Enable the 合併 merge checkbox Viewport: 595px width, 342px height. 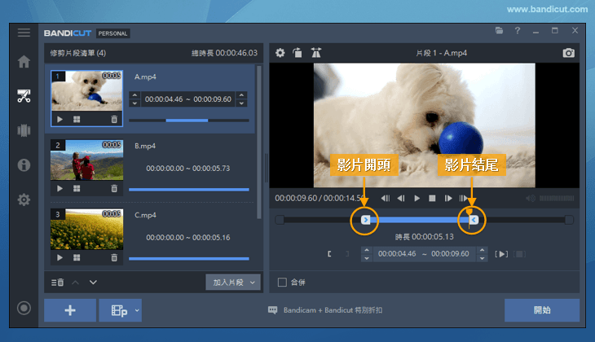[282, 282]
